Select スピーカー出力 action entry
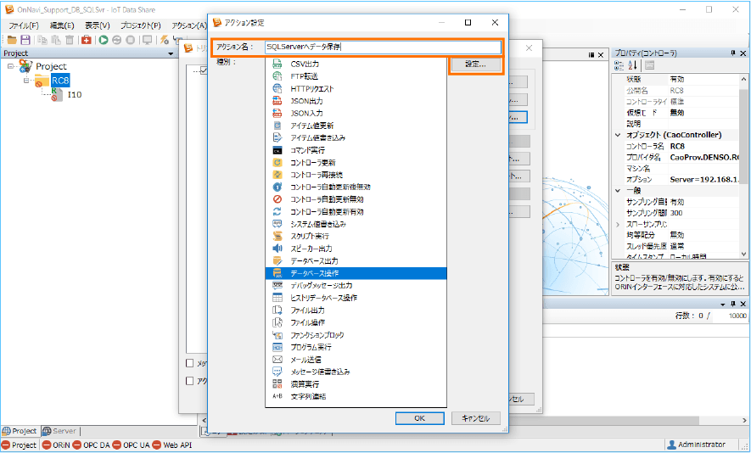Screen dimensions: 751x453 [x=313, y=249]
